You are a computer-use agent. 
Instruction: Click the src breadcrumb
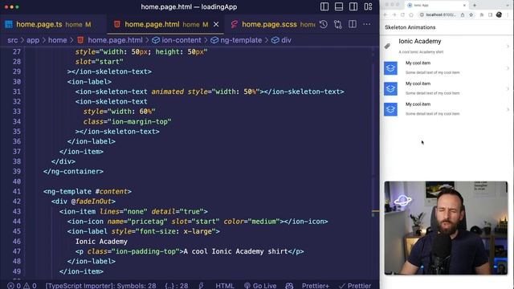[13, 40]
